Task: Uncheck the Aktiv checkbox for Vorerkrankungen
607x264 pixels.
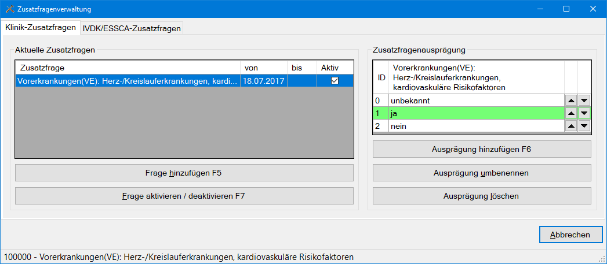Action: (x=335, y=81)
